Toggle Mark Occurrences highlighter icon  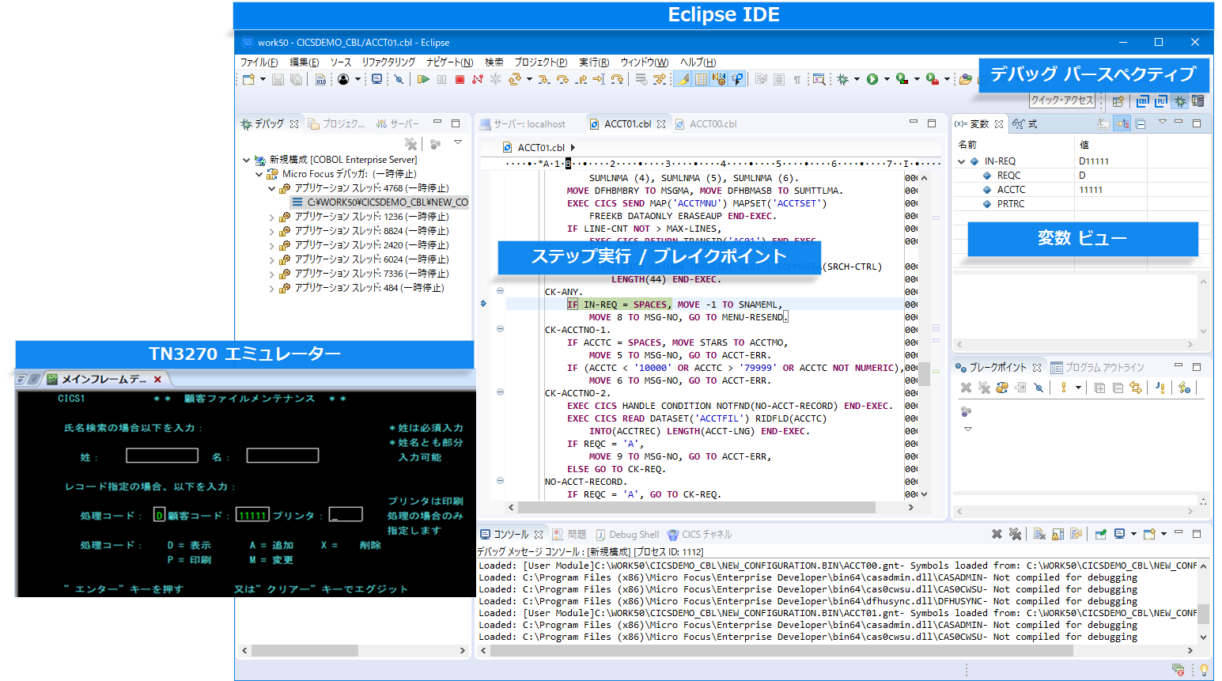click(683, 79)
